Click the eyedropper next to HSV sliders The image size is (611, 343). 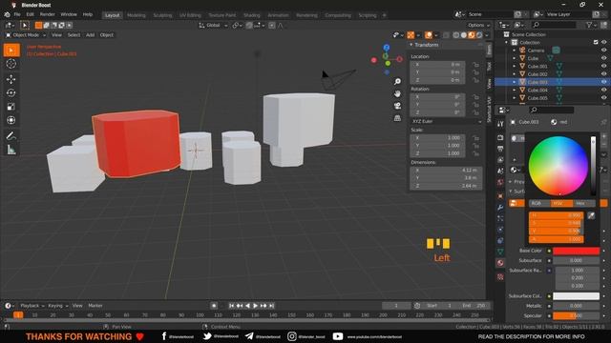click(x=591, y=216)
